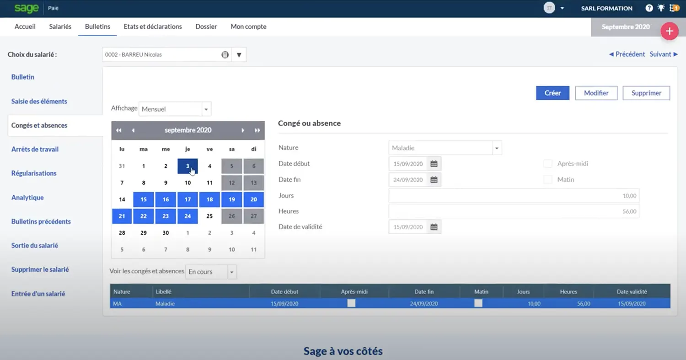The height and width of the screenshot is (360, 686).
Task: Go to Suivant employee
Action: pyautogui.click(x=664, y=54)
